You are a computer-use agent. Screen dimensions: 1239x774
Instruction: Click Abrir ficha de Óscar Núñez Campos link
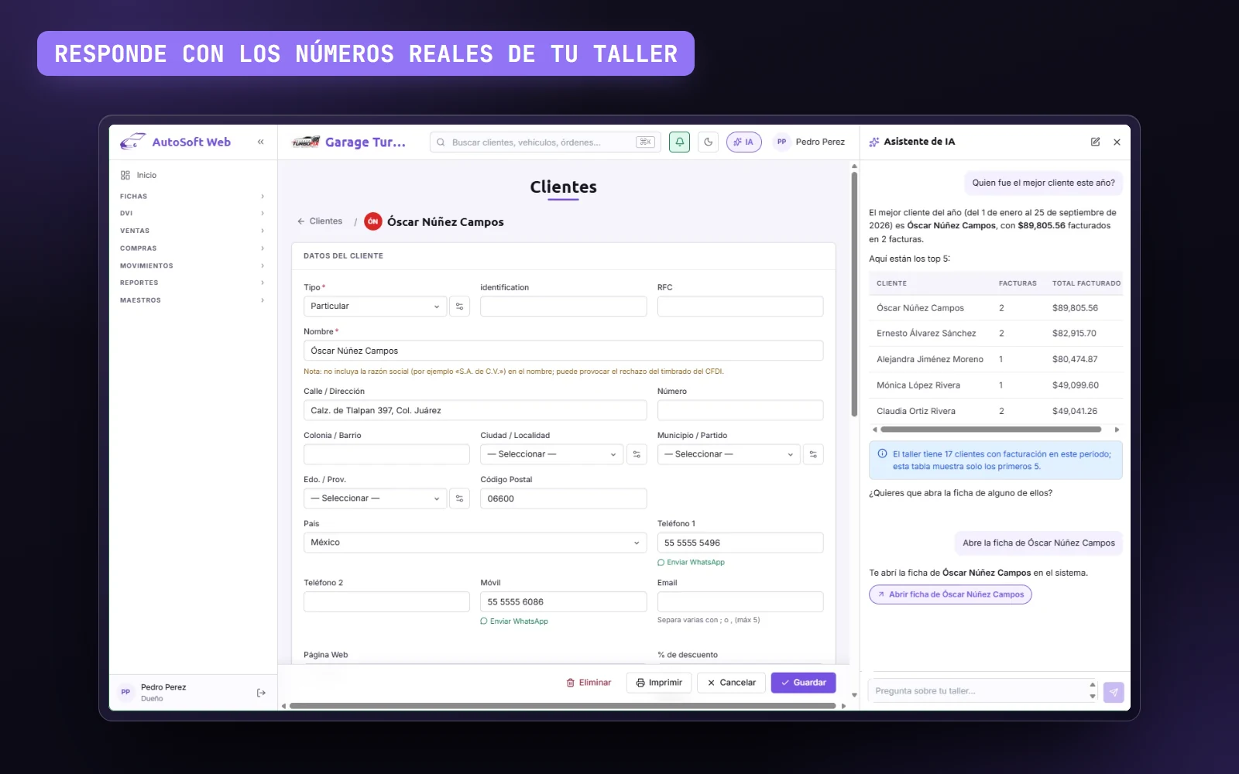pos(950,594)
